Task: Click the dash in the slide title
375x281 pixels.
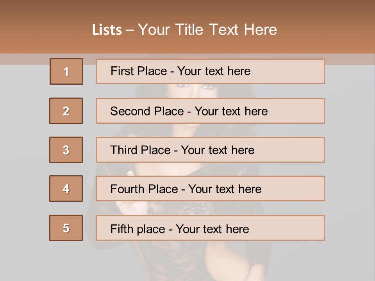Action: click(130, 30)
